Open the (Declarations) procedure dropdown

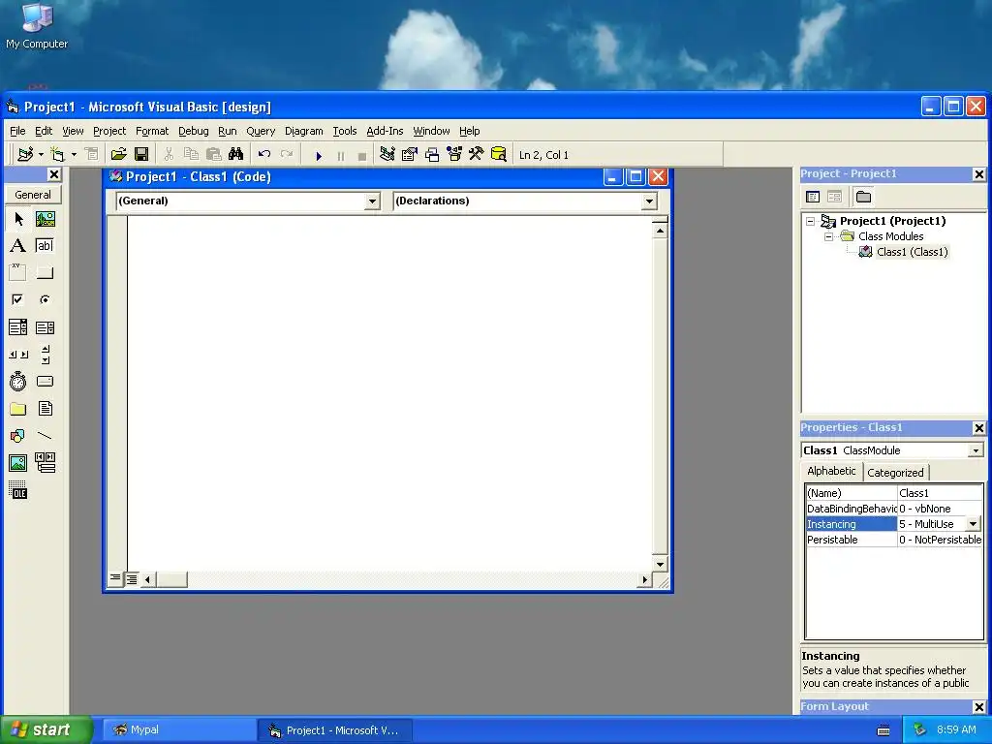(649, 201)
